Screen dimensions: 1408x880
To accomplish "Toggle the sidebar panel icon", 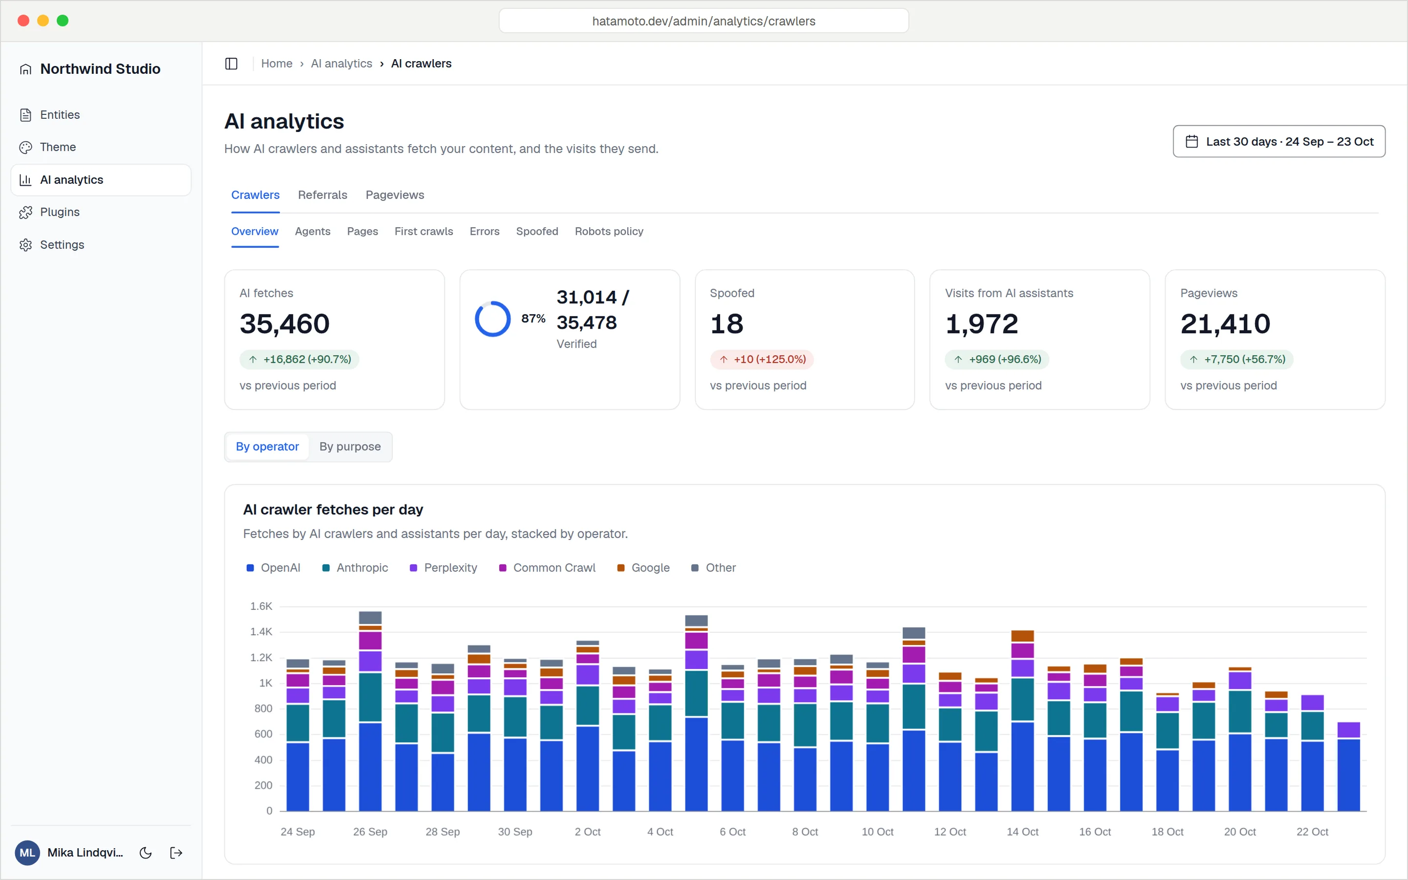I will (231, 64).
